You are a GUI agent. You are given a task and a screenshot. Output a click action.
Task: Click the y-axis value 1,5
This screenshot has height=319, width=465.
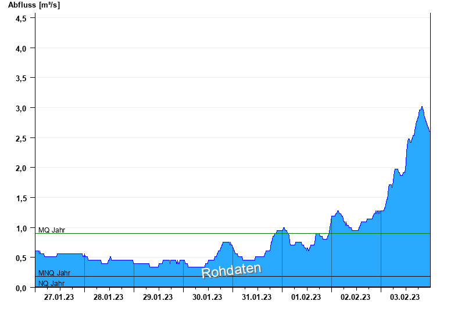tap(21, 198)
